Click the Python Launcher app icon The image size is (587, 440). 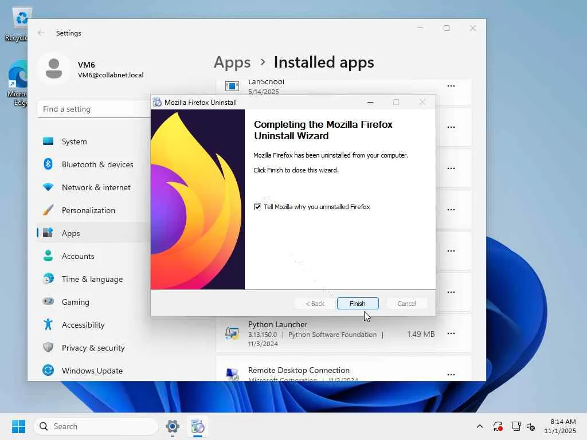pos(232,333)
